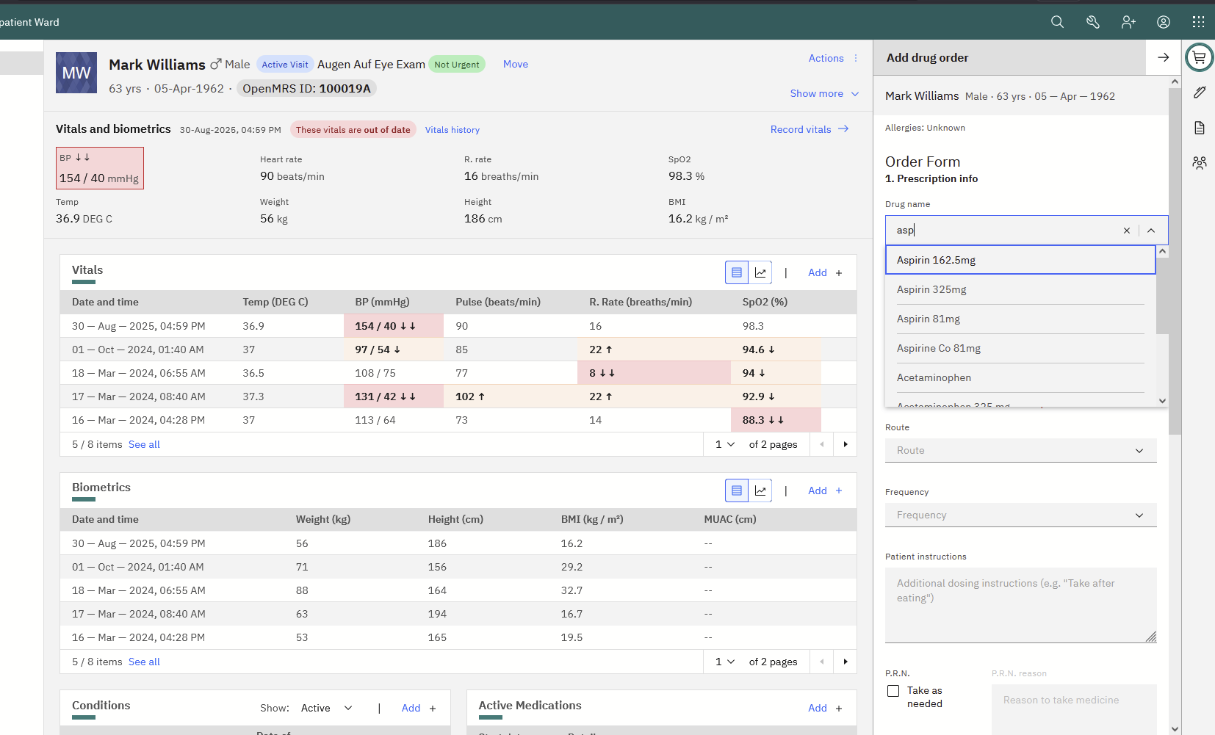The width and height of the screenshot is (1215, 735).
Task: Open the patient lists icon
Action: pos(1199,163)
